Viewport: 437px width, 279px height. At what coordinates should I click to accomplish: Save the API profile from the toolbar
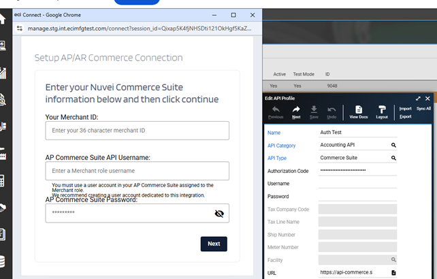(x=314, y=112)
